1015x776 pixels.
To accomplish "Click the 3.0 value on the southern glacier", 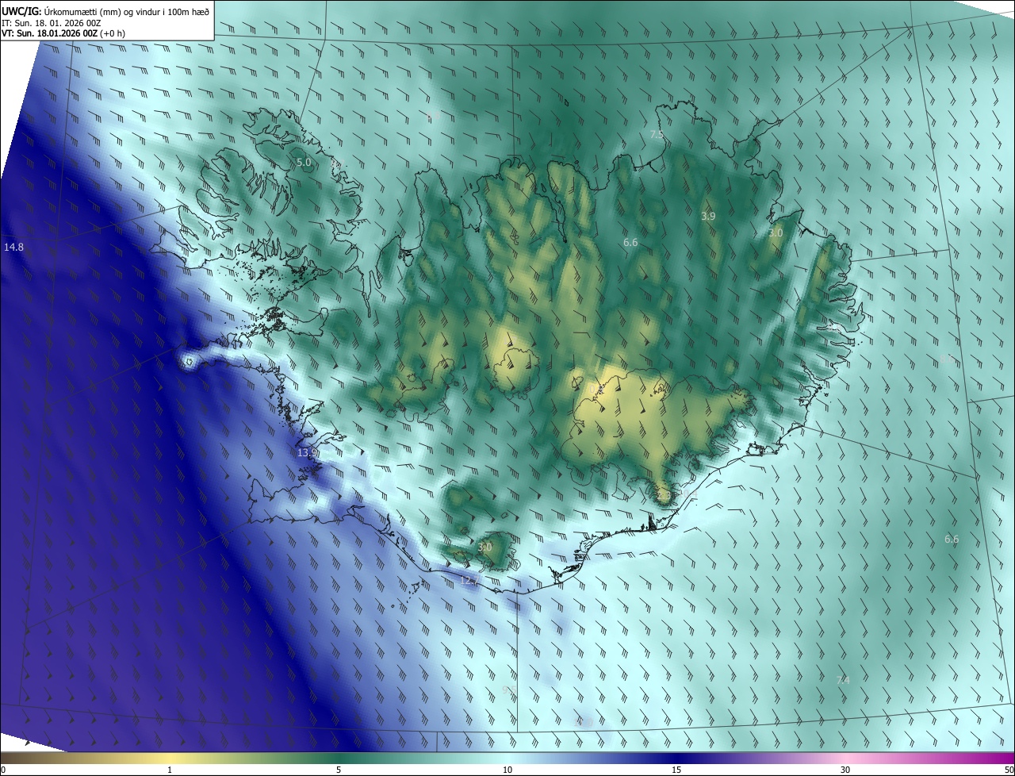I will (x=485, y=547).
